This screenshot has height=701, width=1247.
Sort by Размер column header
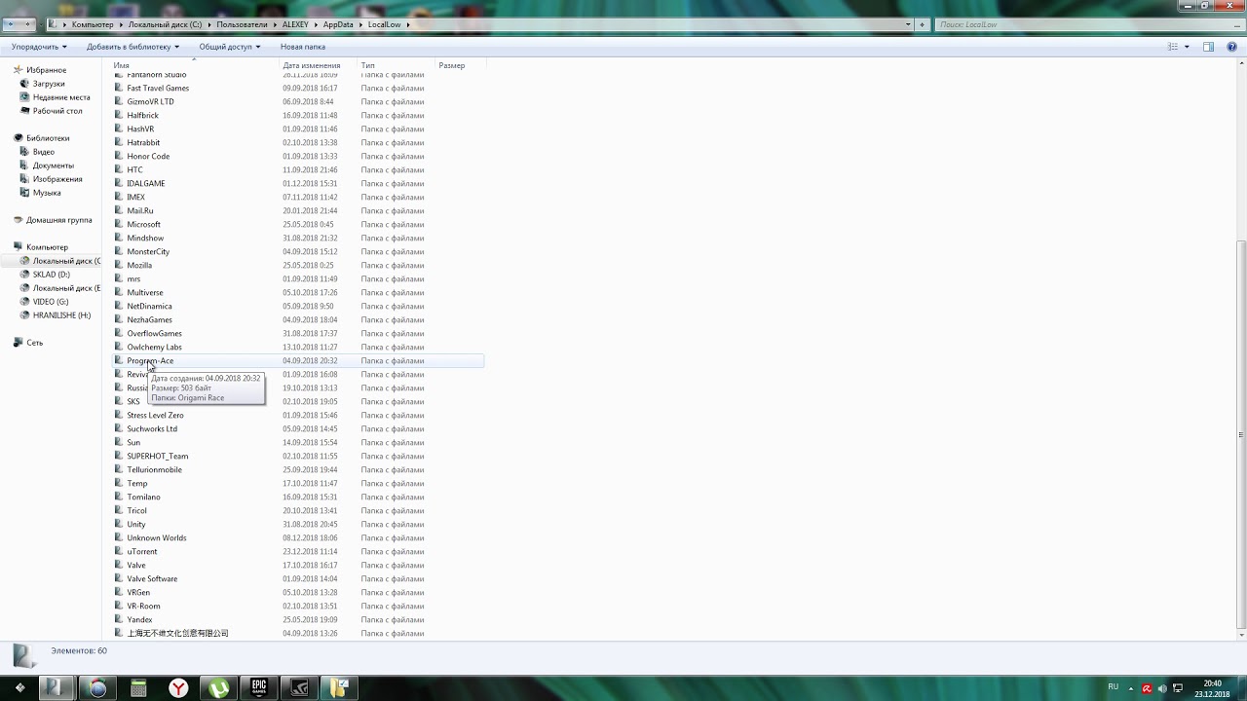pos(460,65)
